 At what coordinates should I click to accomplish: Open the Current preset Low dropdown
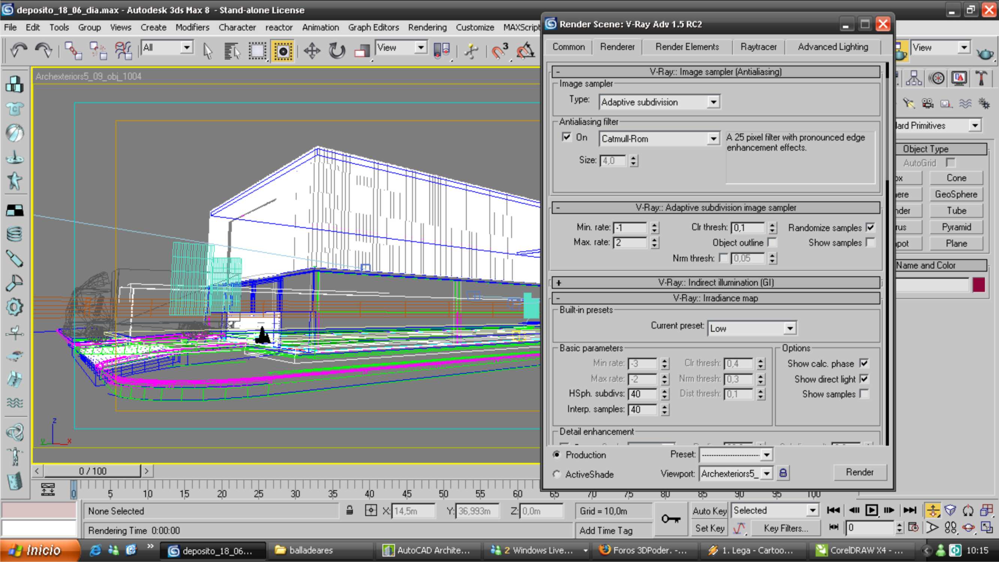790,329
